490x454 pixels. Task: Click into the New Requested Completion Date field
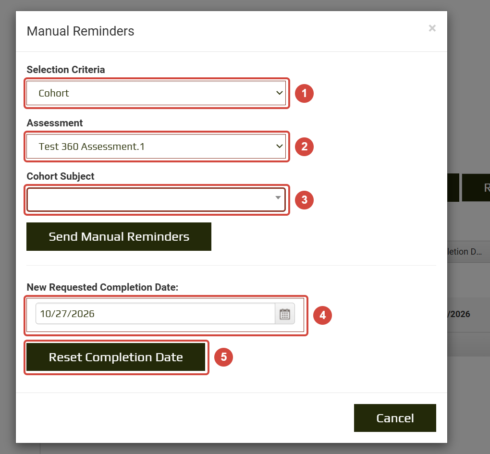click(x=155, y=314)
